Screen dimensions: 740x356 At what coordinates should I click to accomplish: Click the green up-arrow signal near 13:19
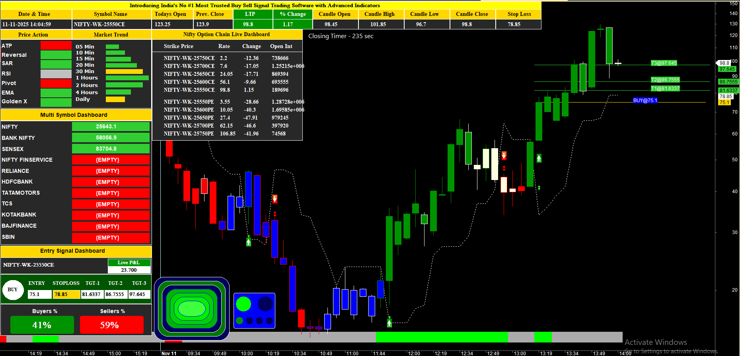(x=539, y=158)
